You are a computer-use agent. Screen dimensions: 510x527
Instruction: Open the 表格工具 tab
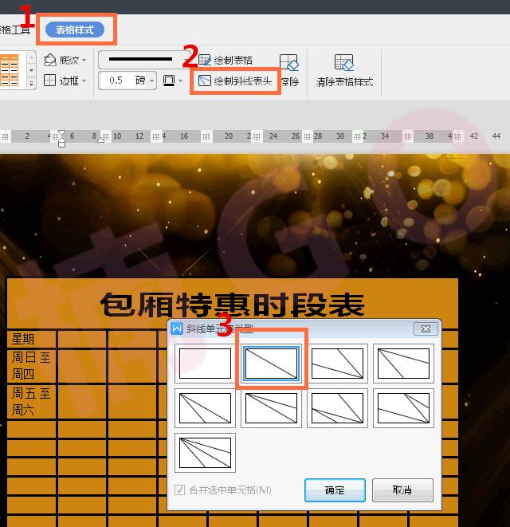click(x=15, y=30)
